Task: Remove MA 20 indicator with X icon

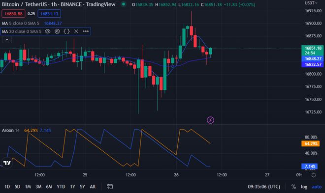Action: pyautogui.click(x=76, y=31)
